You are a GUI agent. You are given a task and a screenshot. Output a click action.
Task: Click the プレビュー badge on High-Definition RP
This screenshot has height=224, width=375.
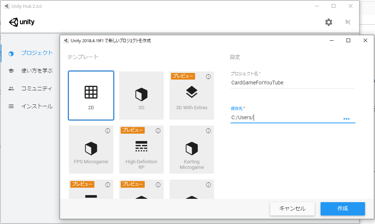tap(133, 130)
